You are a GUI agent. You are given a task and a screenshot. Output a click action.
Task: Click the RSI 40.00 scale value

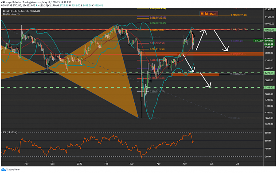pyautogui.click(x=268, y=149)
